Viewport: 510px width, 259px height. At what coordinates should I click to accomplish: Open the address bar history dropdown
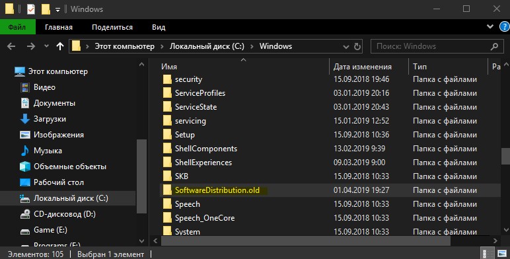click(x=346, y=47)
